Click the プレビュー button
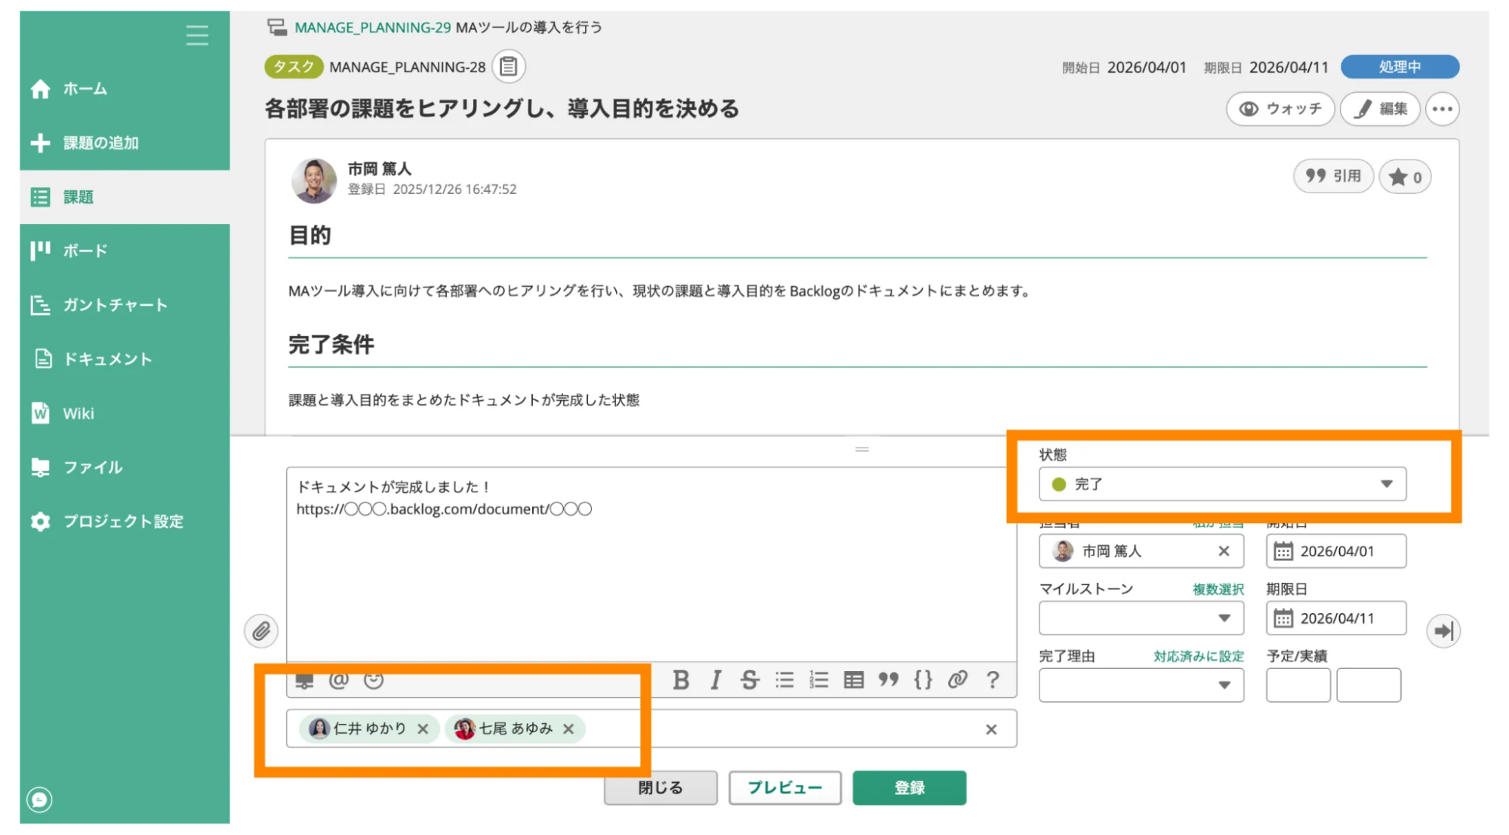 click(785, 788)
